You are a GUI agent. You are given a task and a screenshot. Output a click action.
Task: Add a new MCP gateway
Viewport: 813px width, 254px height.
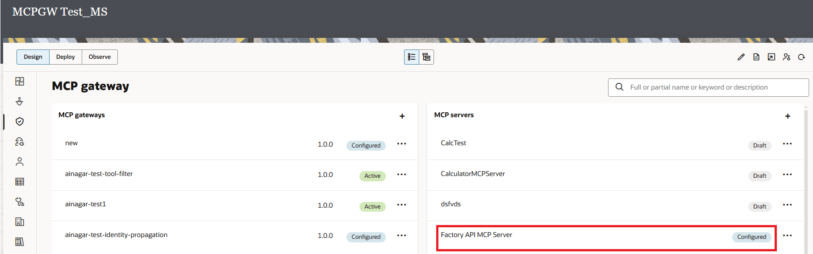pyautogui.click(x=402, y=116)
